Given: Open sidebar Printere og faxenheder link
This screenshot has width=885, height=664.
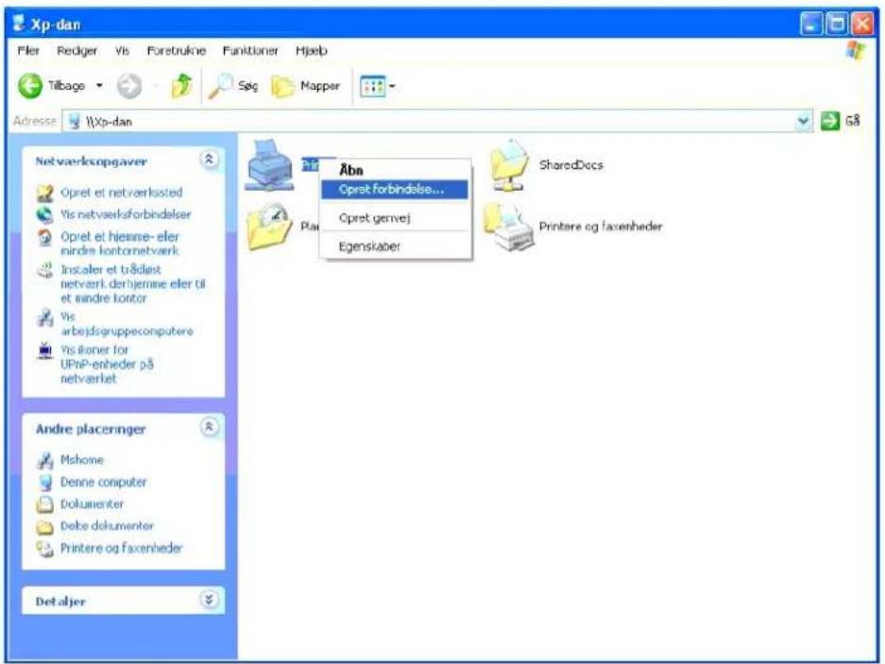Looking at the screenshot, I should click(121, 548).
